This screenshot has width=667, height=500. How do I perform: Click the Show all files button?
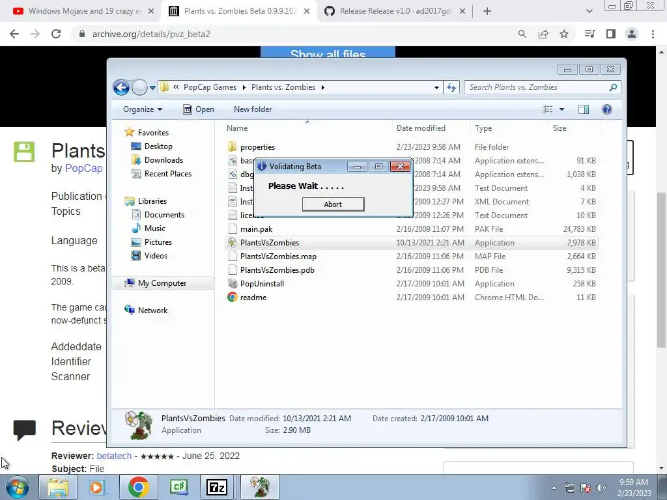click(x=328, y=53)
